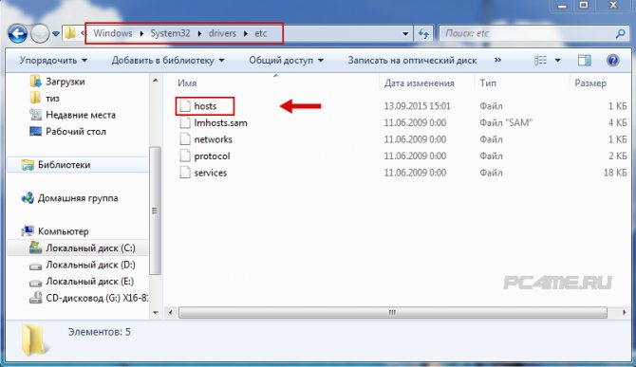Expand the address bar history dropdown
Image resolution: width=636 pixels, height=367 pixels.
tap(404, 33)
